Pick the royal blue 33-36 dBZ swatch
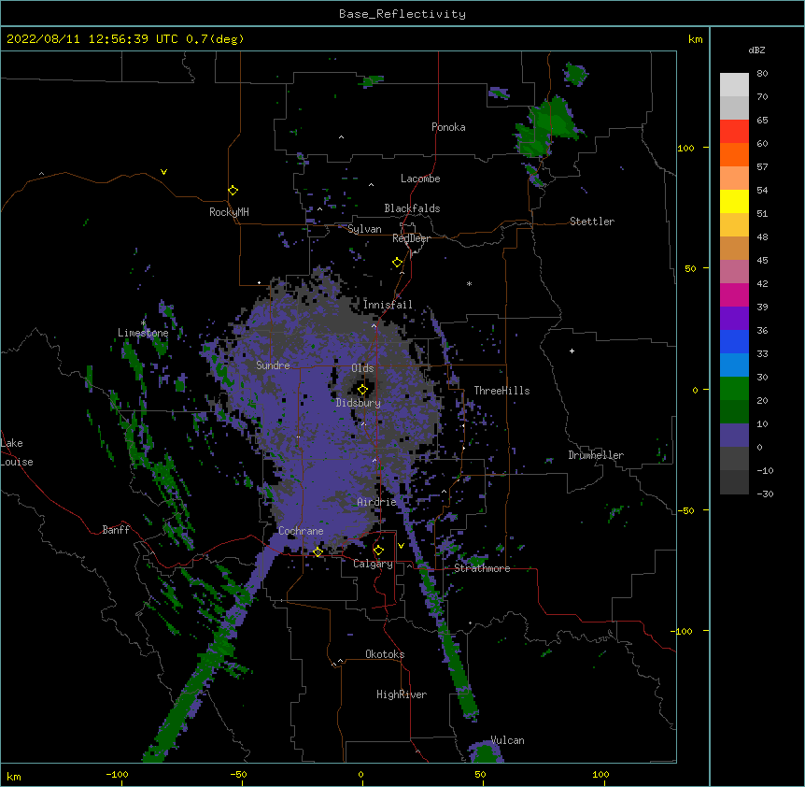The height and width of the screenshot is (787, 805). click(734, 341)
